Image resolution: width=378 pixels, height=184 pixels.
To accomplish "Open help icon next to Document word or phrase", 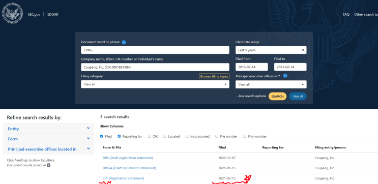I will click(124, 42).
